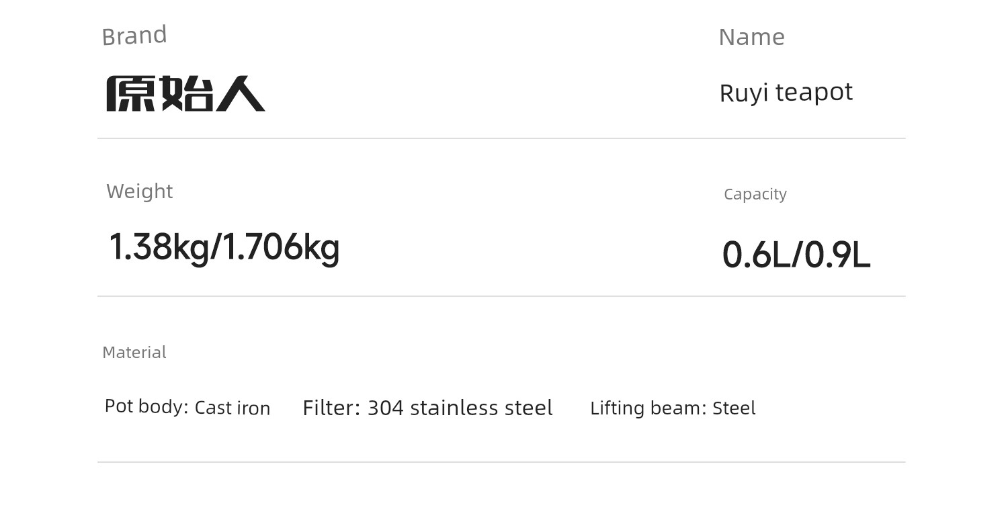Click the Capacity label
The height and width of the screenshot is (532, 1008).
(x=755, y=194)
